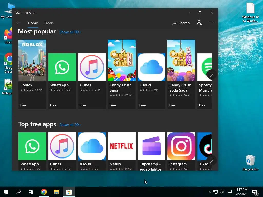The image size is (263, 197).
Task: Open the touch keyboard tray icon
Action: [x=229, y=192]
